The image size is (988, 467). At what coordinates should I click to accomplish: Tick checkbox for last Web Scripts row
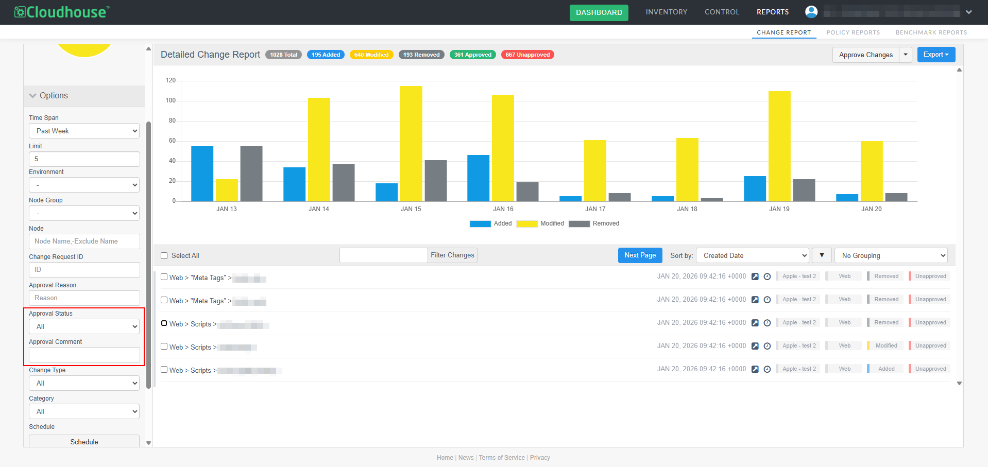[164, 370]
